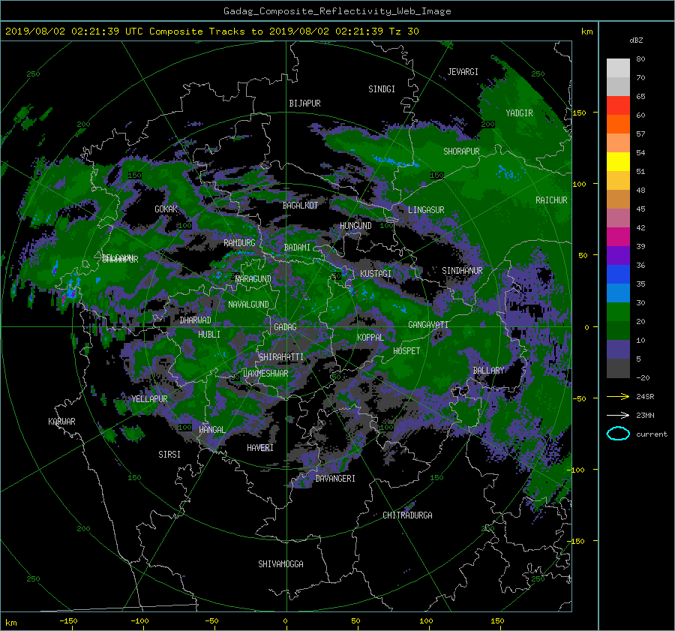Click the YADGIR city label
Viewport: 675px width, 631px height.
point(519,113)
